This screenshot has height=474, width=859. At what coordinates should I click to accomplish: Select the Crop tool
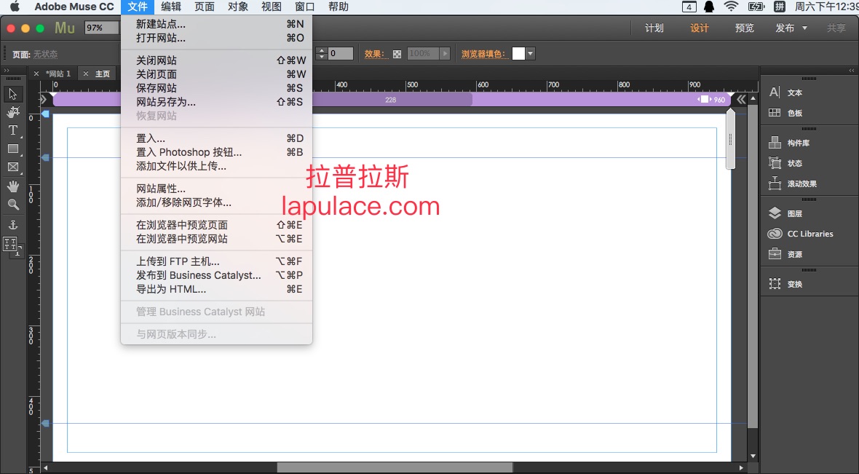point(13,112)
